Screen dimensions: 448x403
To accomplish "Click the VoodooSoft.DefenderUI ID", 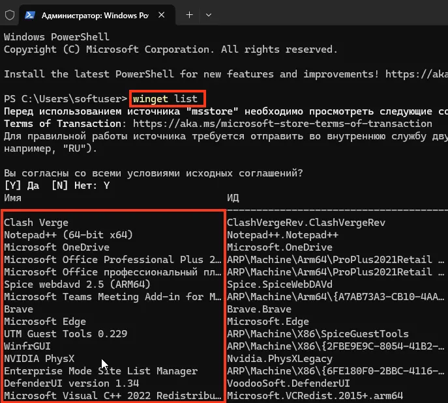I will [x=289, y=383].
